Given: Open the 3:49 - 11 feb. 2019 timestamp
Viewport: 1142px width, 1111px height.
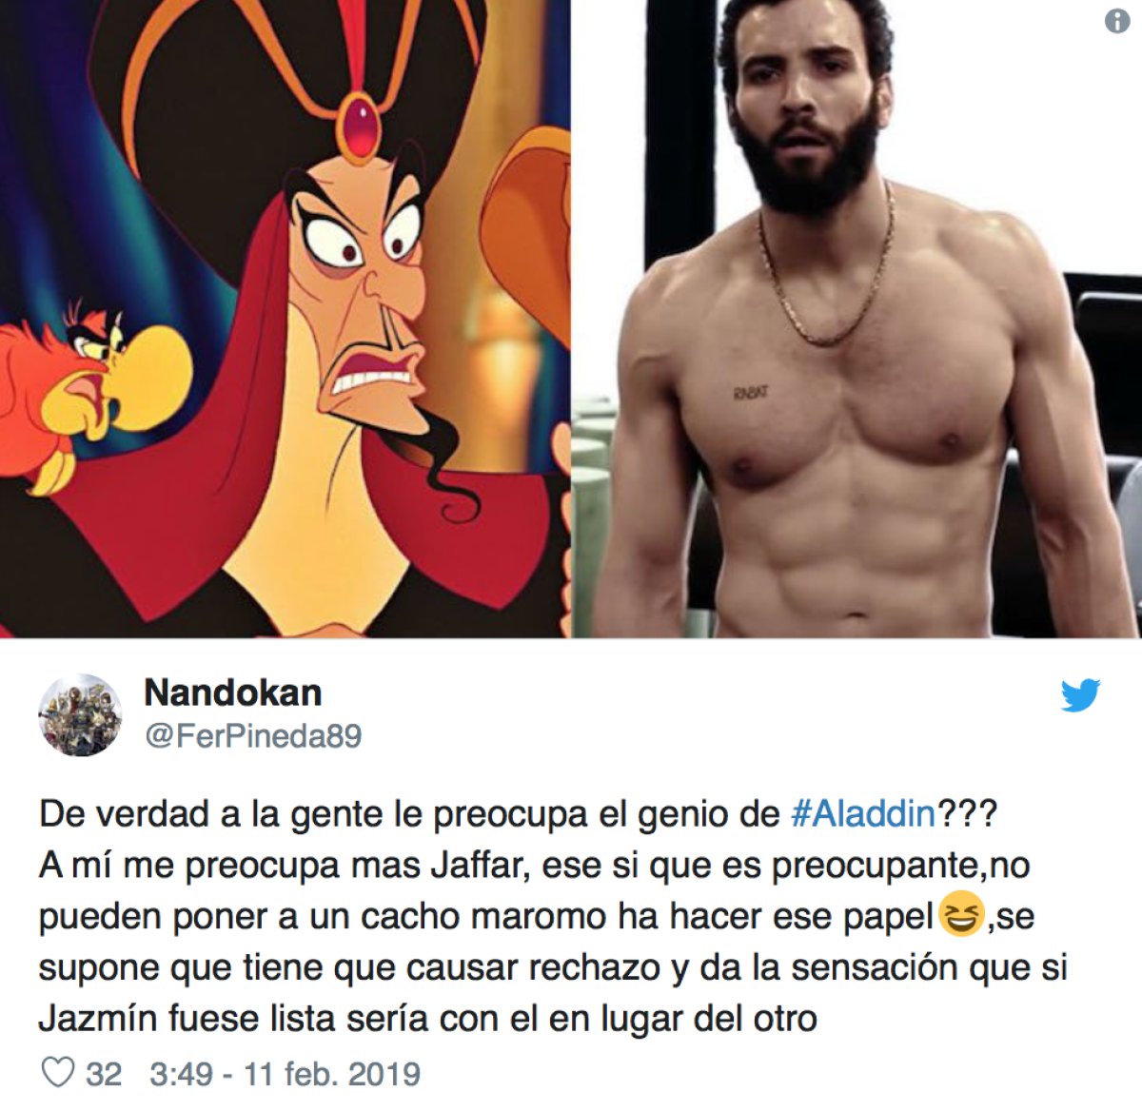Looking at the screenshot, I should (285, 1074).
